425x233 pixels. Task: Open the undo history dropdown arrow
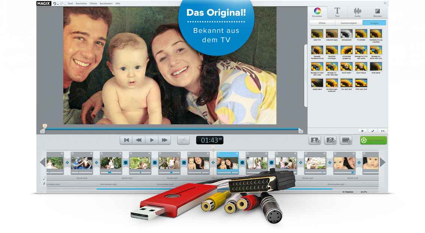click(58, 4)
